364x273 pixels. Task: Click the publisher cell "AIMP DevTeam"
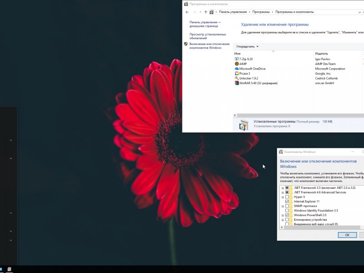(x=325, y=64)
